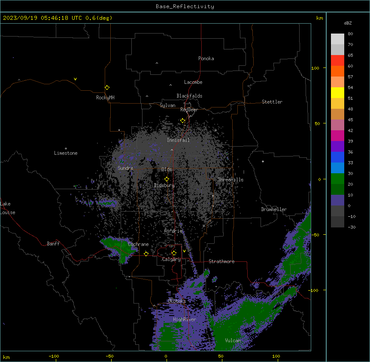
Task: Click the white plus marker east of ThreeHills
Action: click(263, 161)
